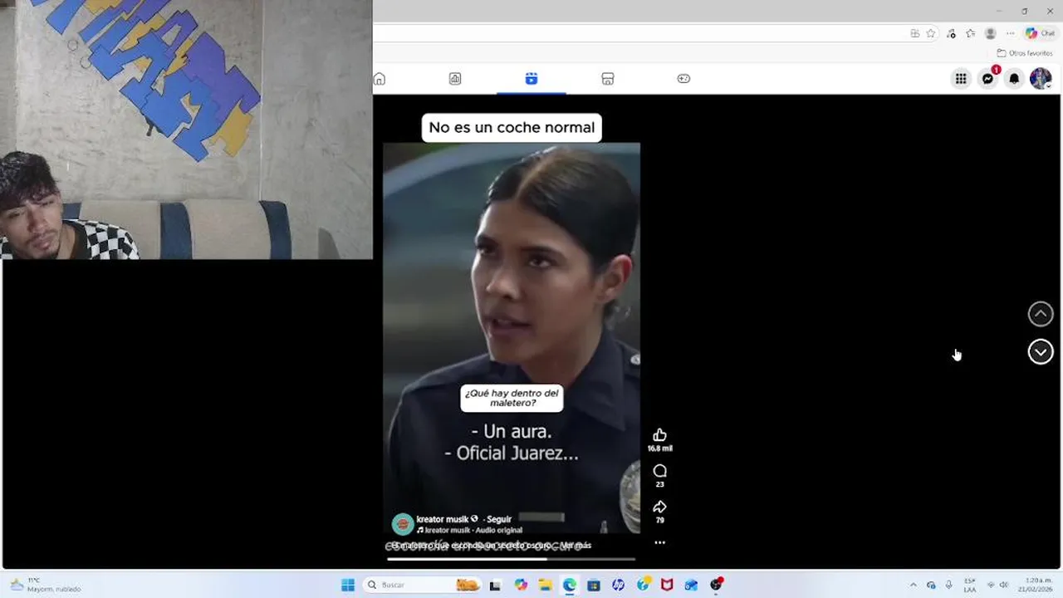Open the Gaming controller tab
1063x598 pixels.
point(683,79)
